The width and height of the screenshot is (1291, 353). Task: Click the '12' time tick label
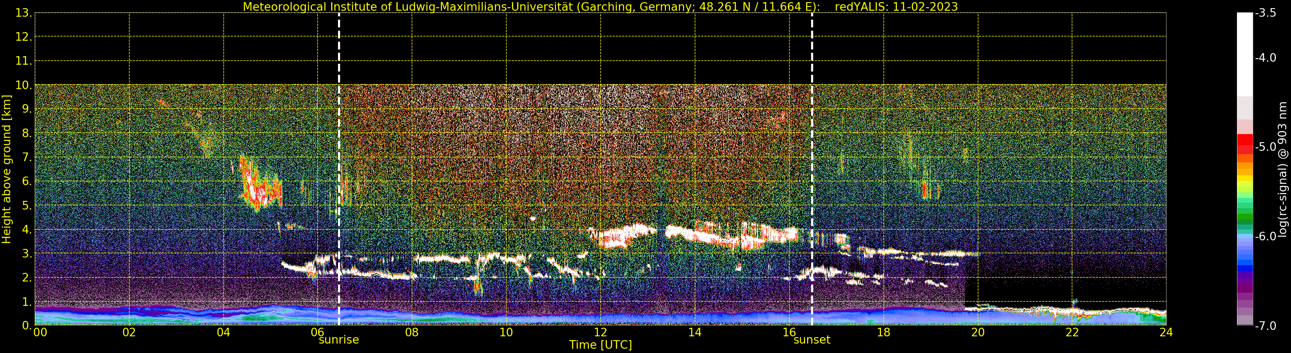point(600,332)
